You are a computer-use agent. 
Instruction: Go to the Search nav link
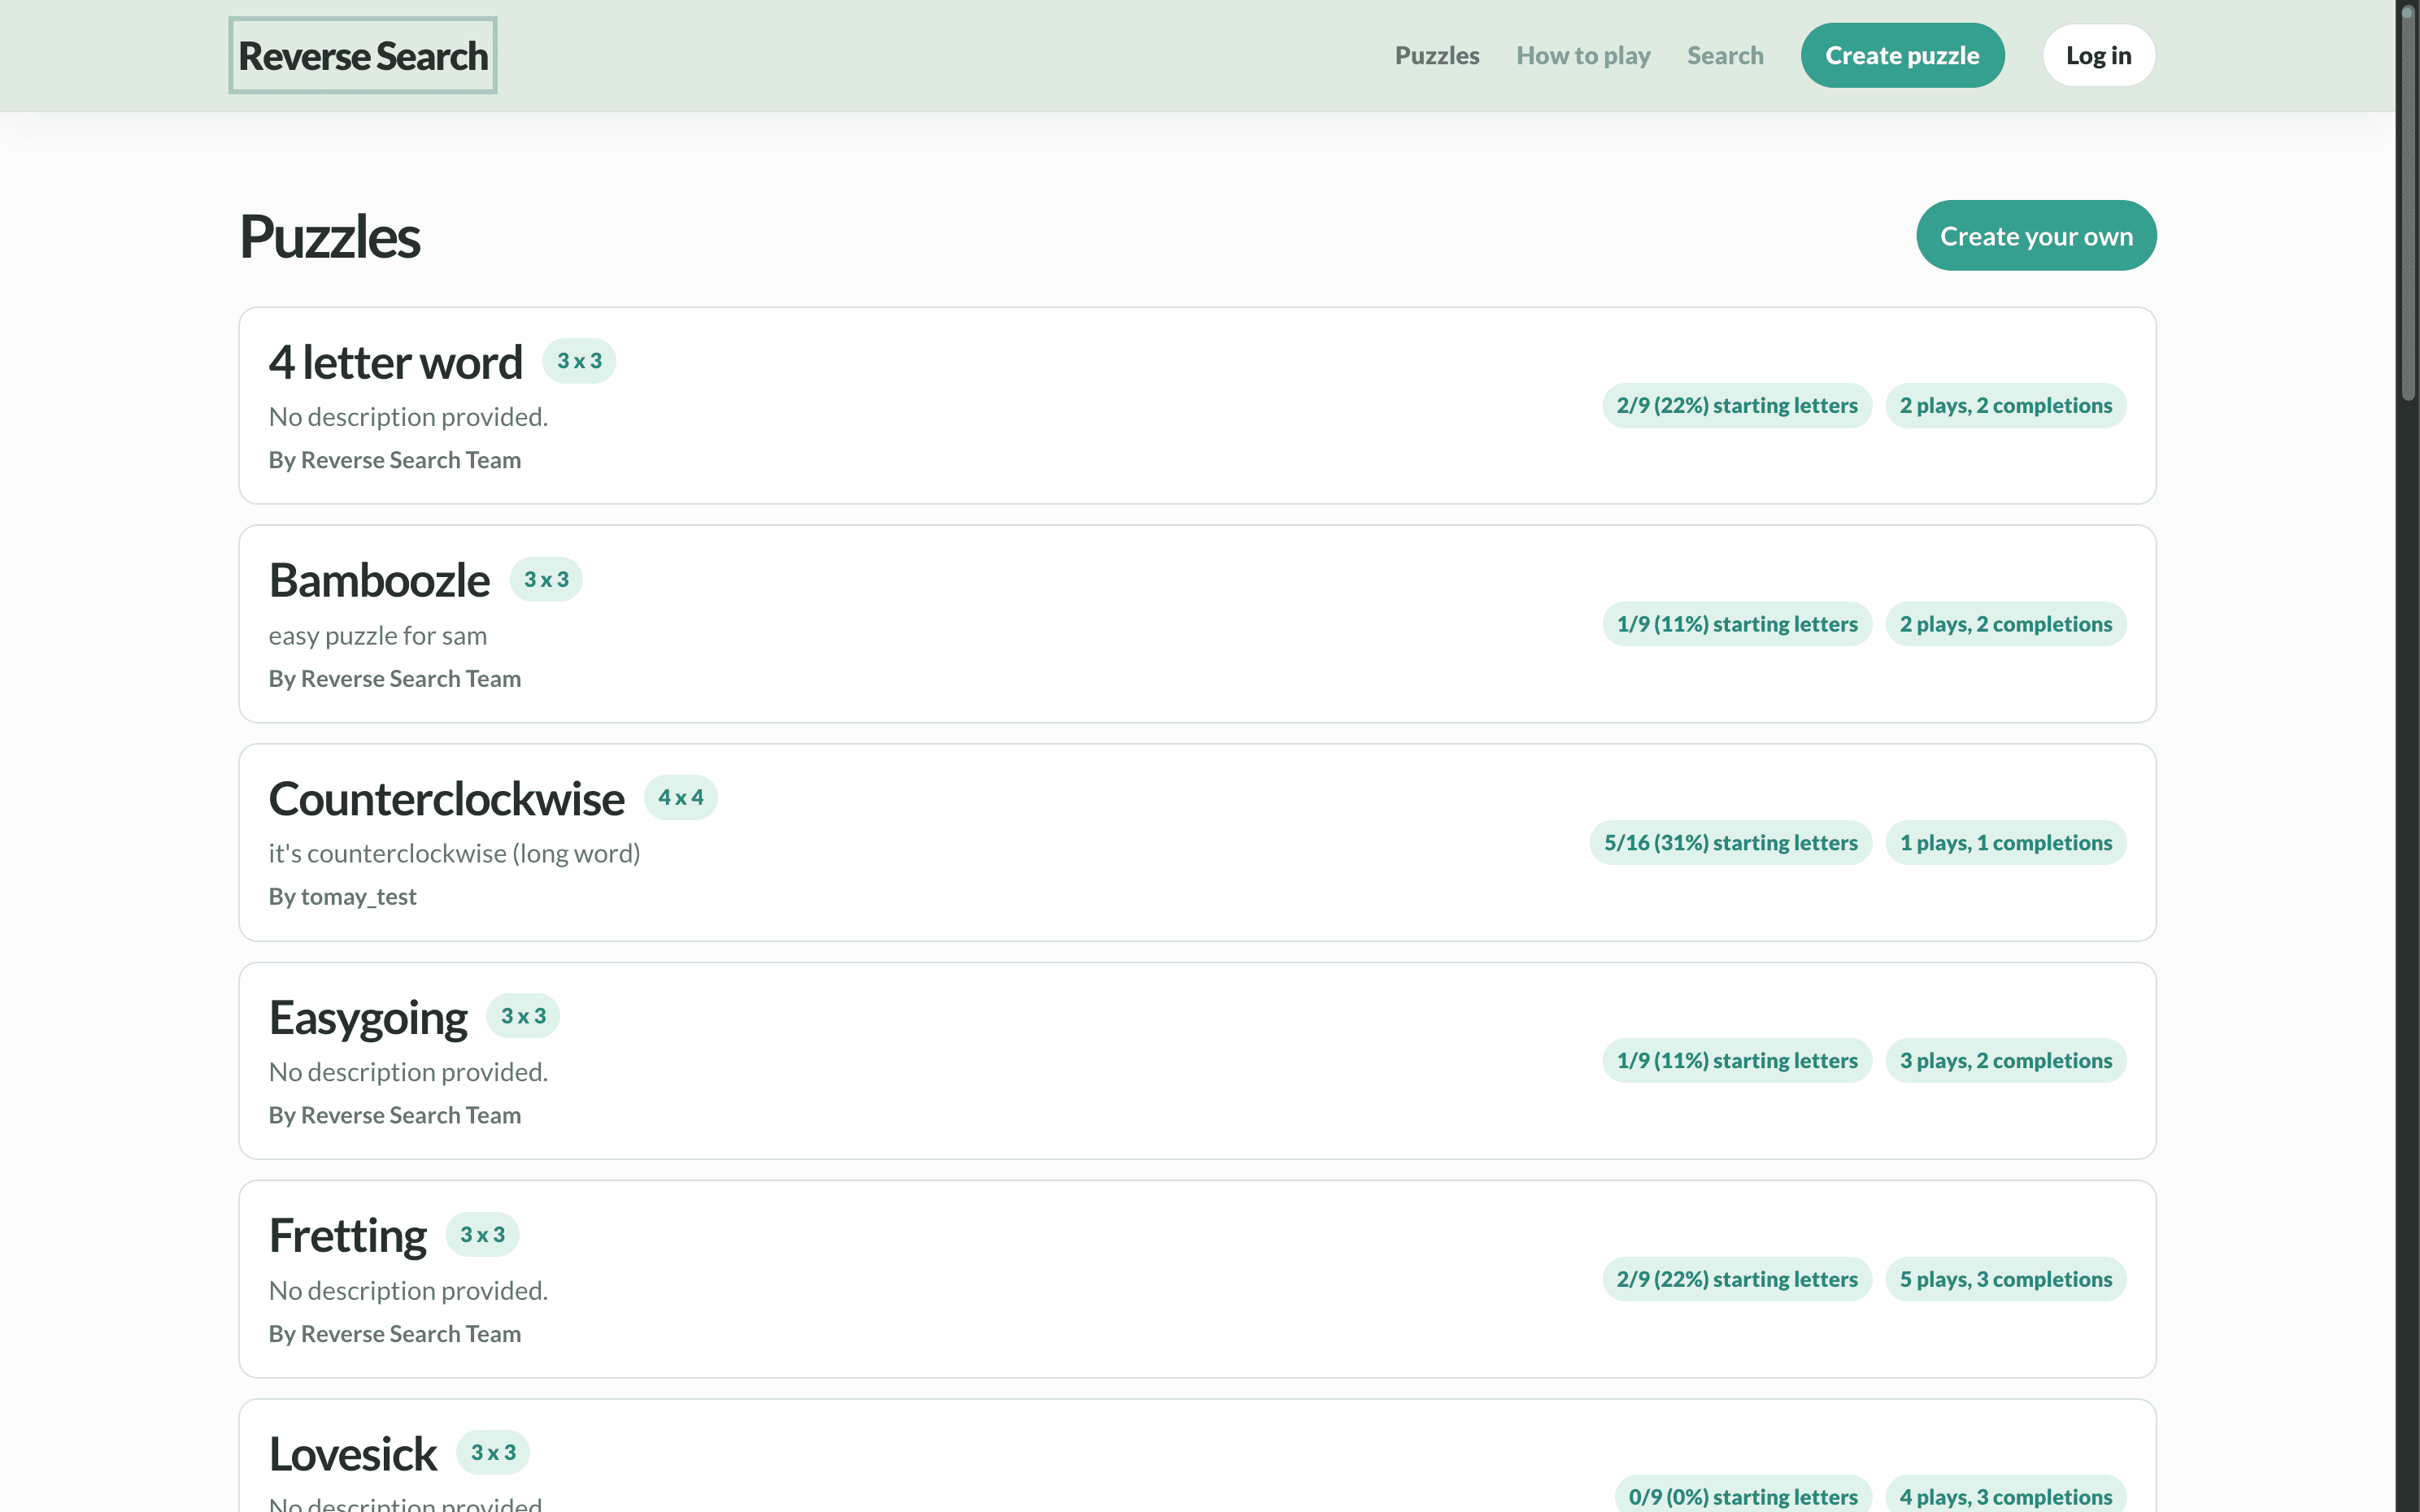(x=1725, y=56)
